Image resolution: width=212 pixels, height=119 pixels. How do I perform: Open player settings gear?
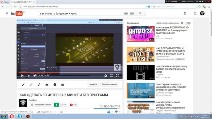106,76
